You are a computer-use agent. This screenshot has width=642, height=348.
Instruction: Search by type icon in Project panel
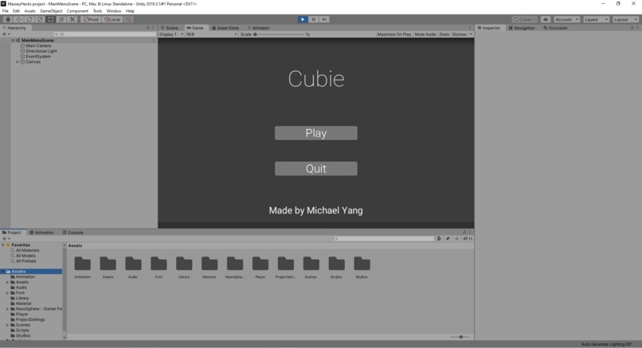click(439, 239)
